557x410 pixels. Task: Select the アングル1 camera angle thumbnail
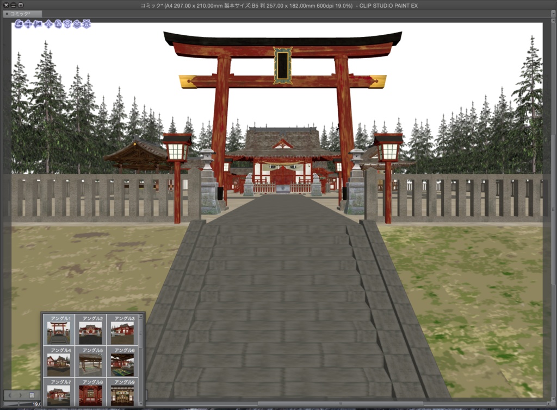[58, 333]
